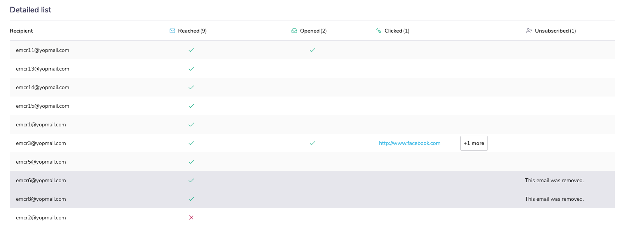
Task: Click reached checkmark for emcr5@yopmail.com
Action: tap(191, 162)
